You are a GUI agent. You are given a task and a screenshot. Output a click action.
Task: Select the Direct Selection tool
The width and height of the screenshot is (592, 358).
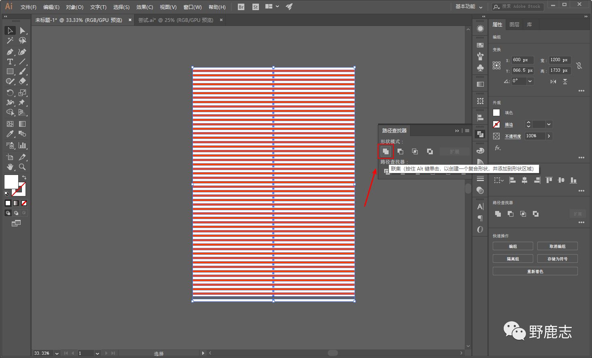(x=22, y=31)
